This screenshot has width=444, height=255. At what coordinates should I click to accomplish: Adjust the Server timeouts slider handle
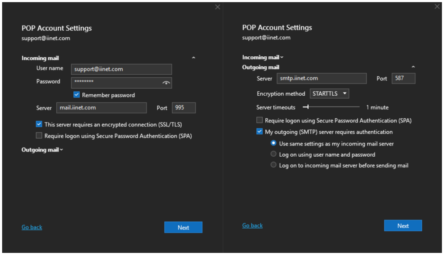(308, 107)
